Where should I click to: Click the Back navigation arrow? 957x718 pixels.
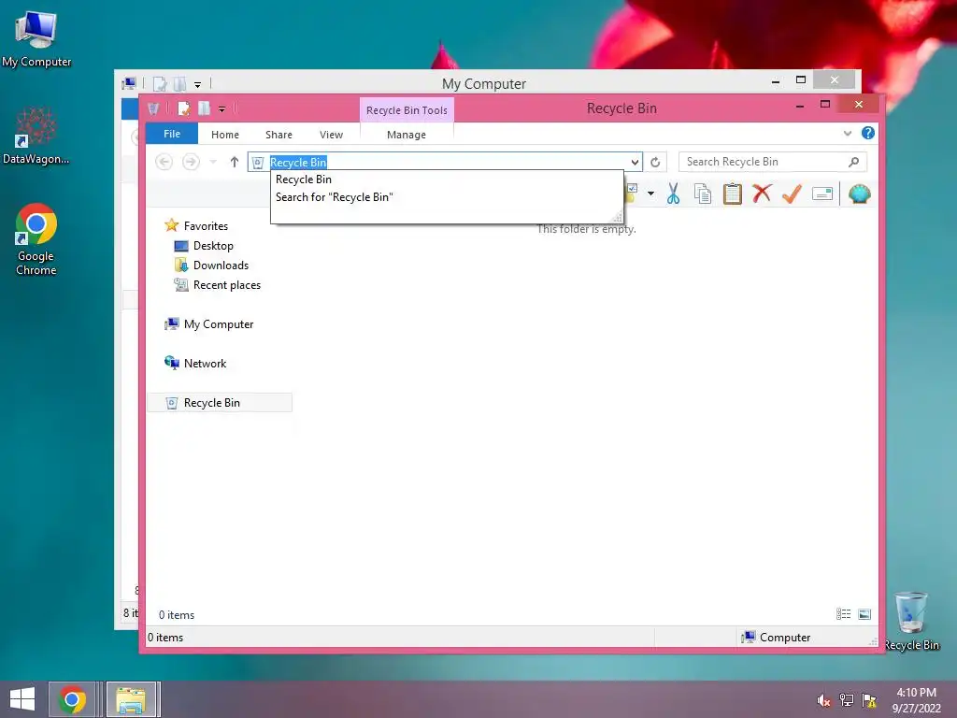pos(164,162)
